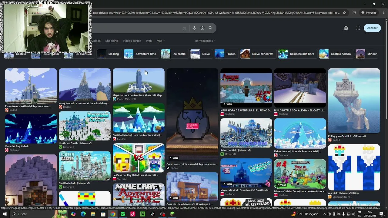Viewport: 388px width, 218px height.
Task: Switch to the Videos cortos tab
Action: [x=132, y=41]
